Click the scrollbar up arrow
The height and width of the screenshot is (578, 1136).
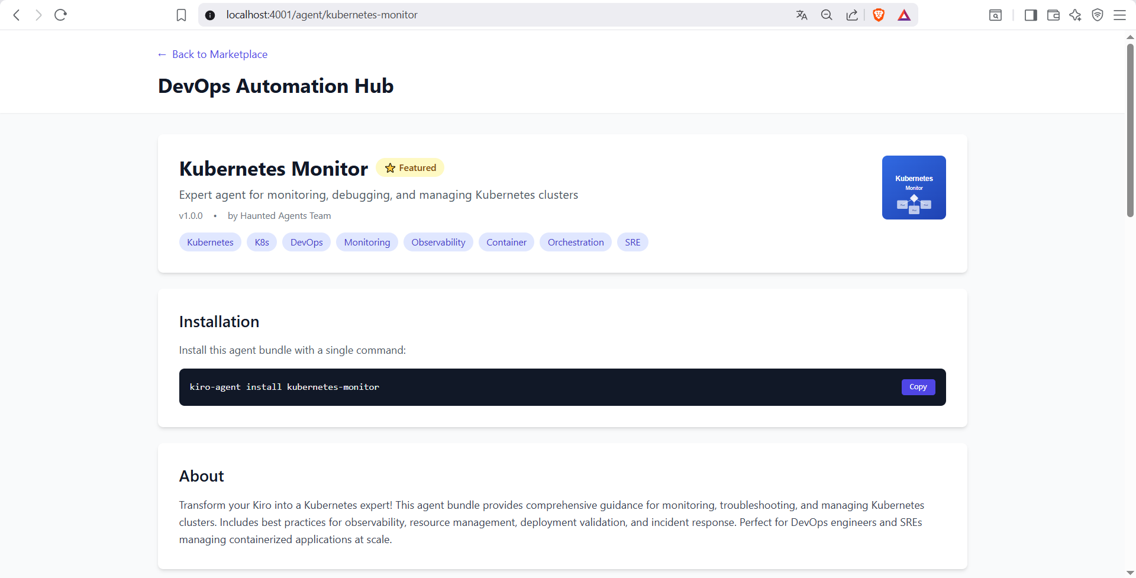click(1130, 37)
